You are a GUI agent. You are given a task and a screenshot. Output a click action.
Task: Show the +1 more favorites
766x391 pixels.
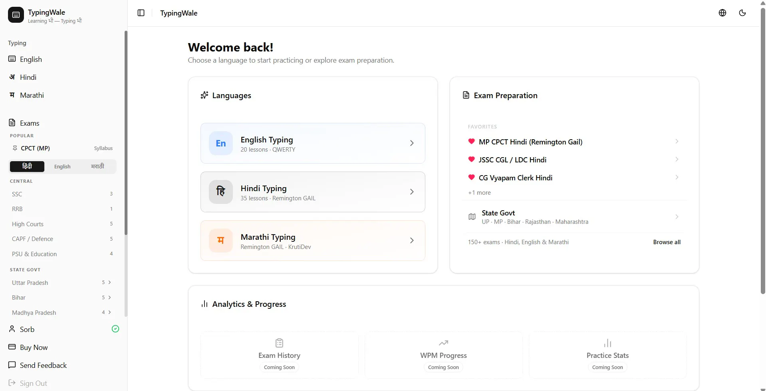479,192
